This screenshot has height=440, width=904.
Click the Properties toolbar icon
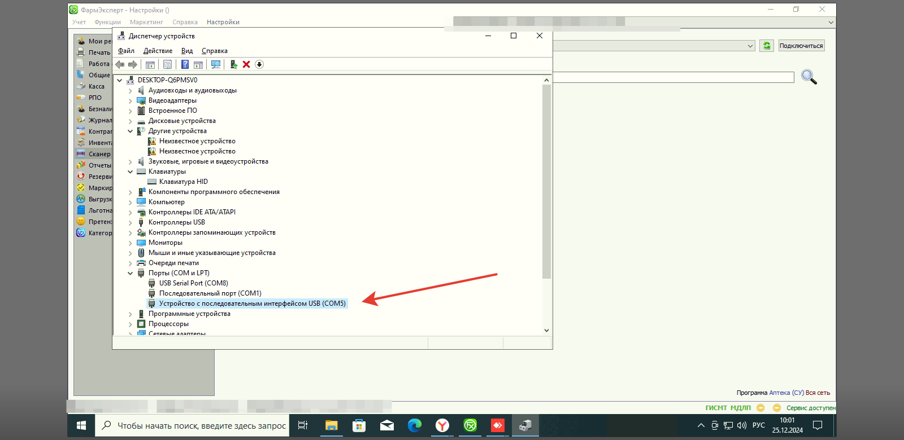[x=167, y=64]
